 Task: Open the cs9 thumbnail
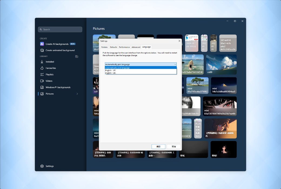96,85
